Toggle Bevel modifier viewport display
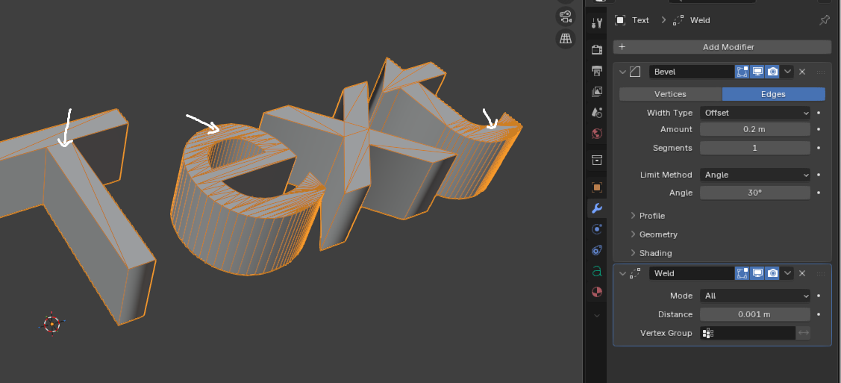 click(757, 72)
